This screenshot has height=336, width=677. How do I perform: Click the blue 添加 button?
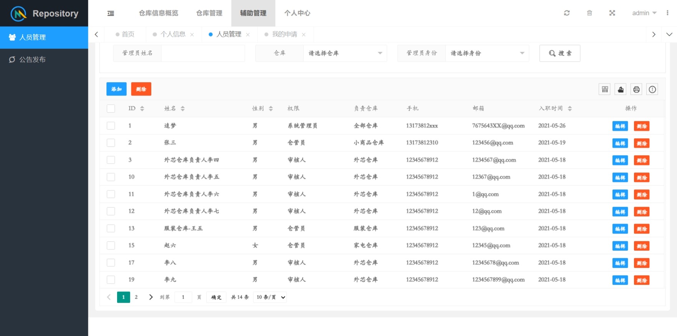[x=116, y=89]
